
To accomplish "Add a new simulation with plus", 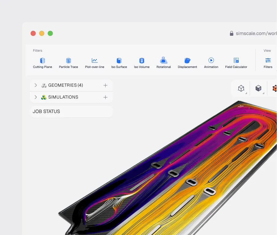I will [105, 97].
